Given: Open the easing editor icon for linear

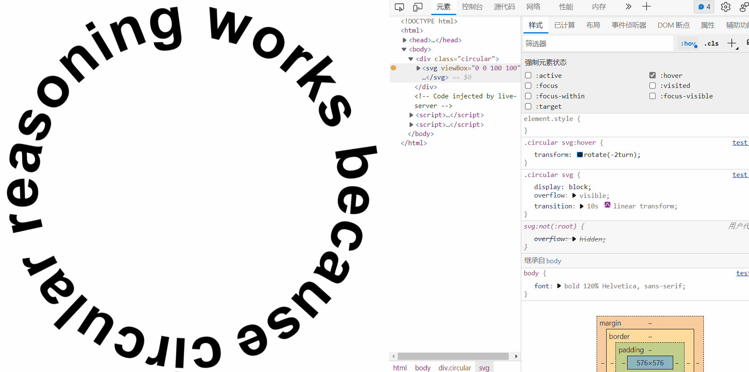Looking at the screenshot, I should coord(607,205).
